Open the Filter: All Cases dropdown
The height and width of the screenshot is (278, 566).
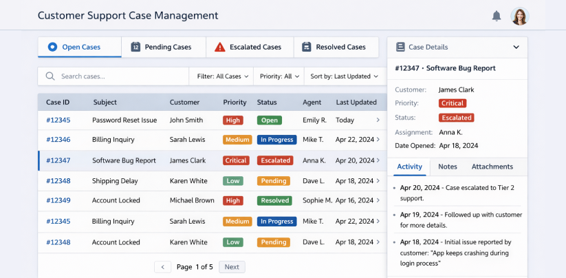pos(221,76)
